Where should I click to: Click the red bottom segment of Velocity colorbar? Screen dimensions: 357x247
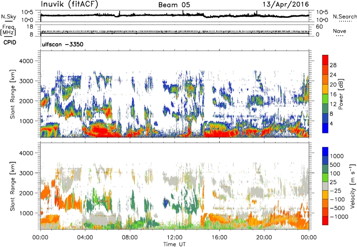(325, 221)
